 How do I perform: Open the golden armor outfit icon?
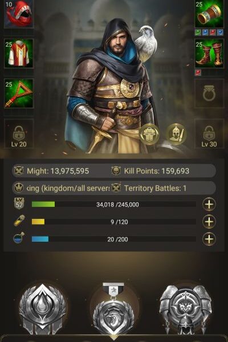[x=149, y=134]
